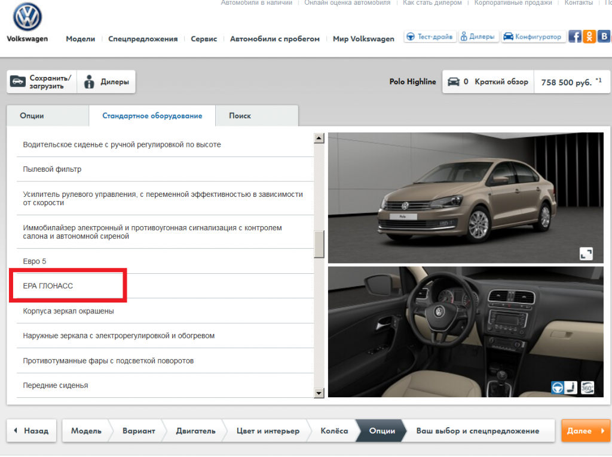Click the 758 500 руб. price
Viewport: 612px width, 457px height.
click(x=572, y=82)
